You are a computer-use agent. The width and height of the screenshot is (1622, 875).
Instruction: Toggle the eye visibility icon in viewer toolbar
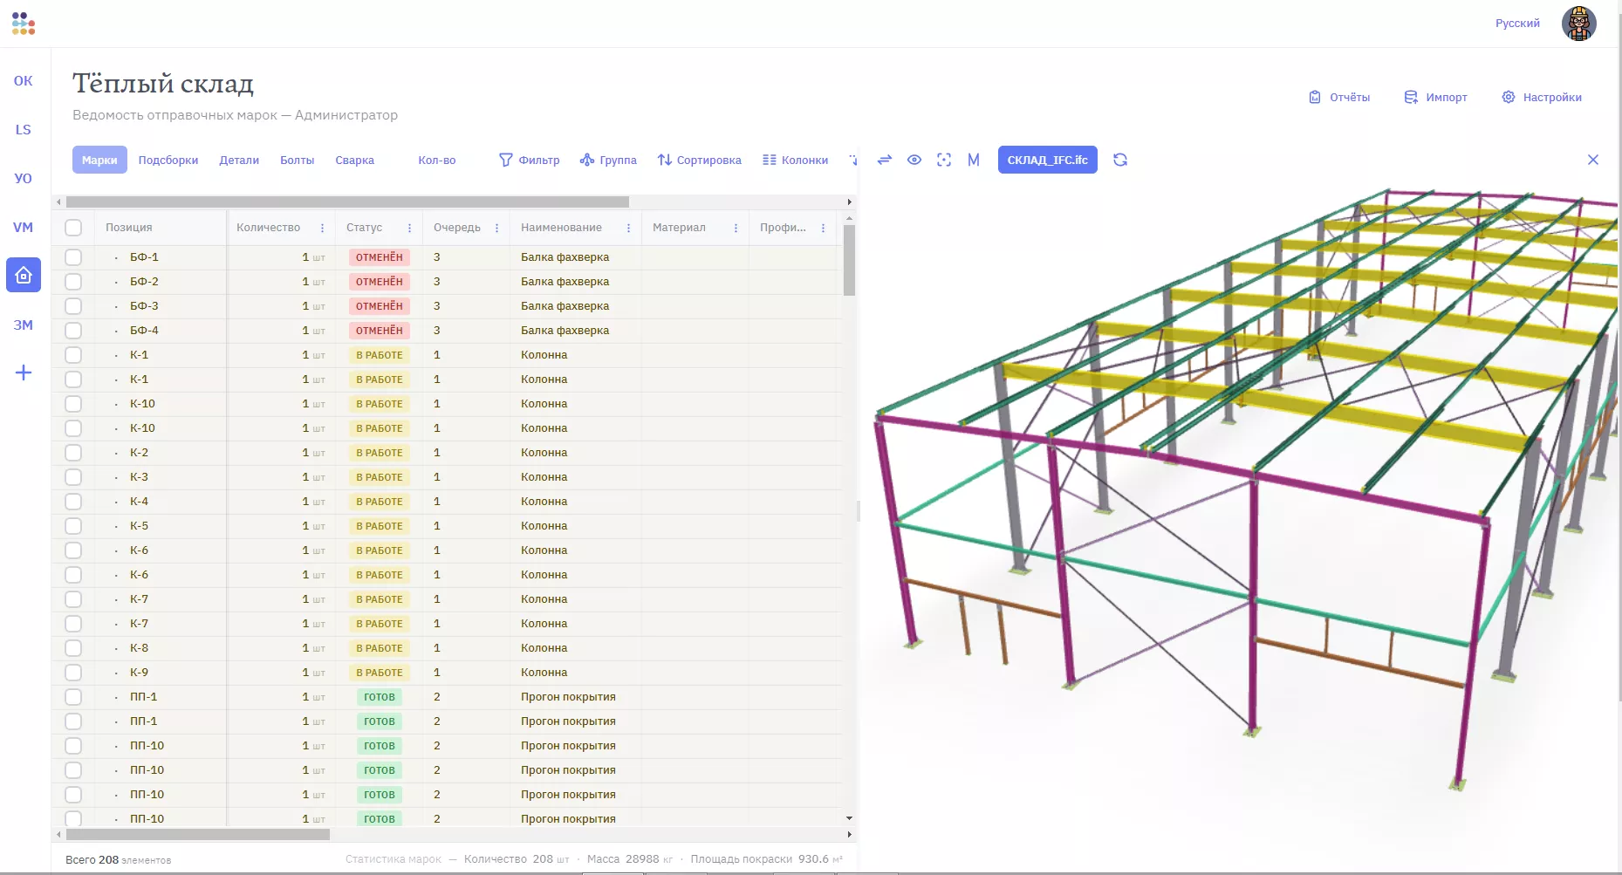[914, 160]
